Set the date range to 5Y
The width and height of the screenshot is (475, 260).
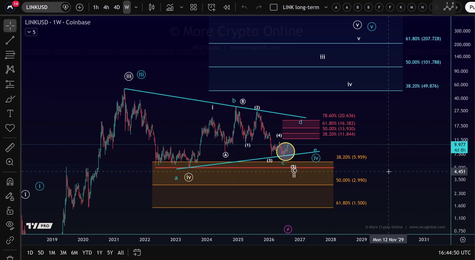(x=110, y=252)
